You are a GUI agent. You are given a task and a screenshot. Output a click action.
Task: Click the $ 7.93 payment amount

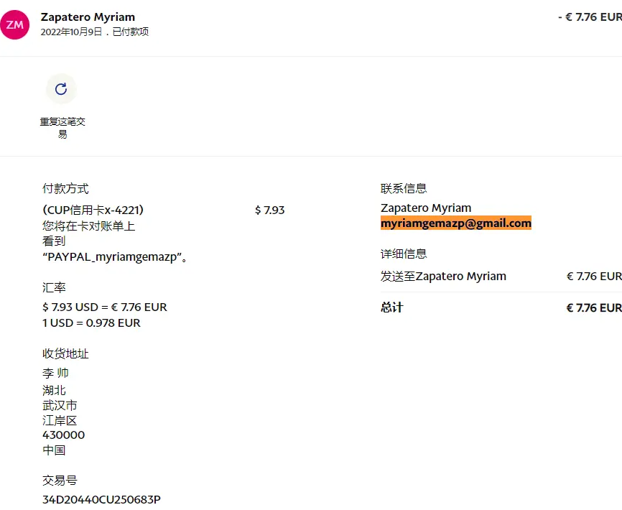coord(269,210)
